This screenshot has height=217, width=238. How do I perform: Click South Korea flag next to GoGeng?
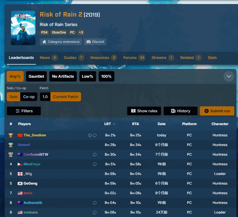click(20, 184)
